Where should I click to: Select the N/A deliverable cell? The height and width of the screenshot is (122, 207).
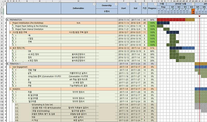pyautogui.click(x=78, y=23)
